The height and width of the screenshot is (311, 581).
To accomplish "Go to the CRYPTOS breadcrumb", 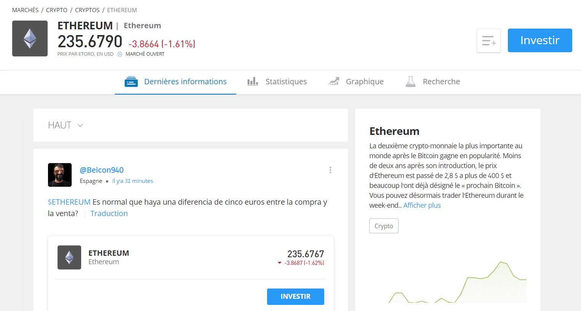I will point(87,10).
